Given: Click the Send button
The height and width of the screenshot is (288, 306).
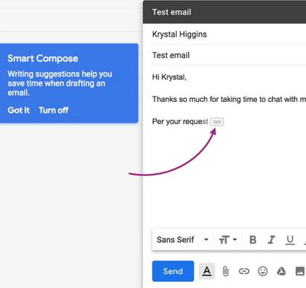Looking at the screenshot, I should (173, 271).
